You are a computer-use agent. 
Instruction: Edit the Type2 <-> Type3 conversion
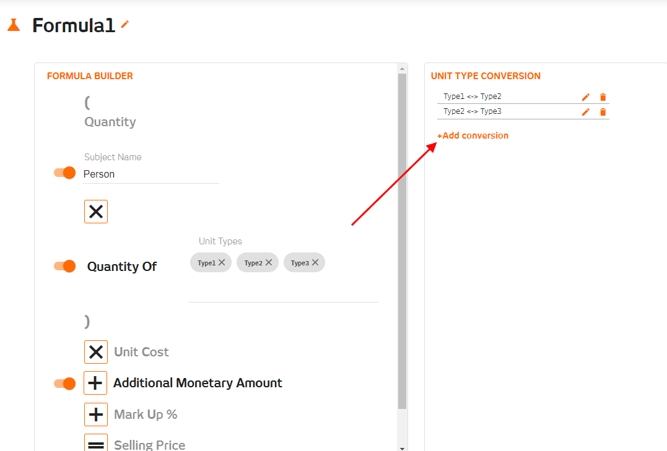tap(586, 112)
